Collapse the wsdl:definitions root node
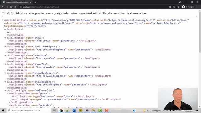The width and height of the screenshot is (201, 113). 3,20
